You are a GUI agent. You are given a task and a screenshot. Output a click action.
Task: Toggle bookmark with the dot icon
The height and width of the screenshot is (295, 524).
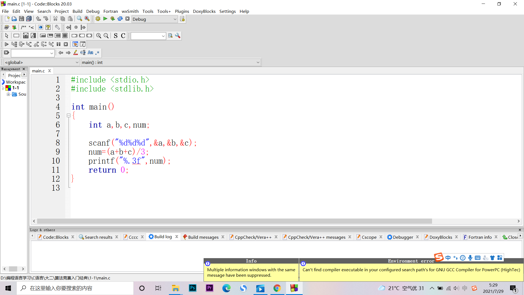[76, 27]
